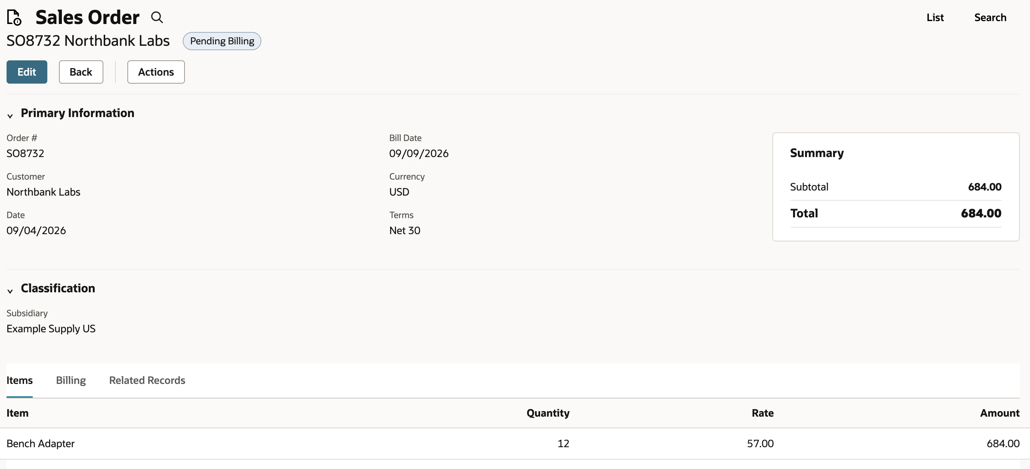The width and height of the screenshot is (1030, 469).
Task: Open the Actions menu
Action: tap(156, 72)
